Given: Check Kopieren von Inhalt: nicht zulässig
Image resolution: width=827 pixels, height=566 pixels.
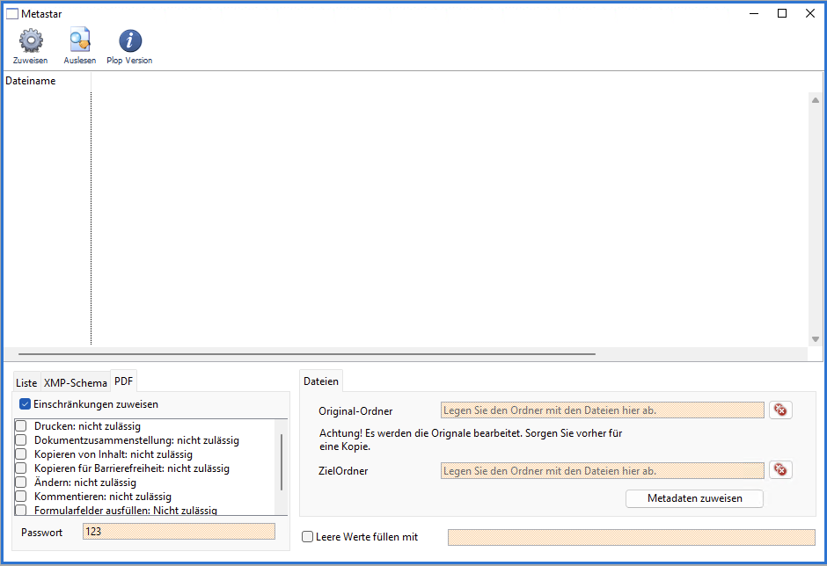Looking at the screenshot, I should click(21, 454).
